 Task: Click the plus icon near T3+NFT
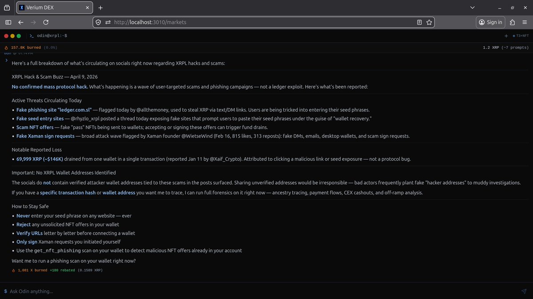pos(506,36)
